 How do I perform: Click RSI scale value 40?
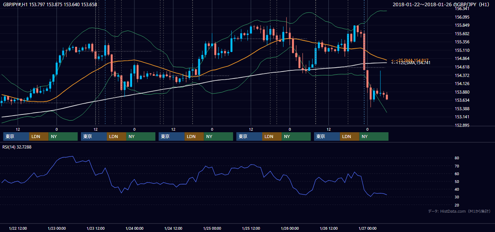(x=457, y=189)
